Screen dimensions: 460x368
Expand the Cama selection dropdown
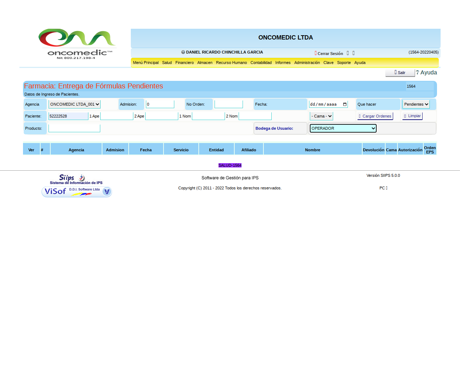point(321,116)
